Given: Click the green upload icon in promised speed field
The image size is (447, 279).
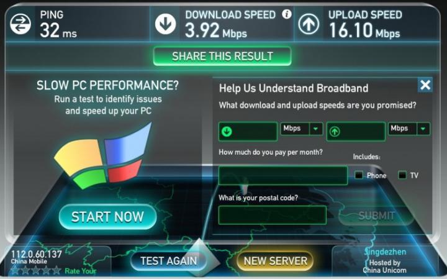Looking at the screenshot, I should (x=335, y=132).
